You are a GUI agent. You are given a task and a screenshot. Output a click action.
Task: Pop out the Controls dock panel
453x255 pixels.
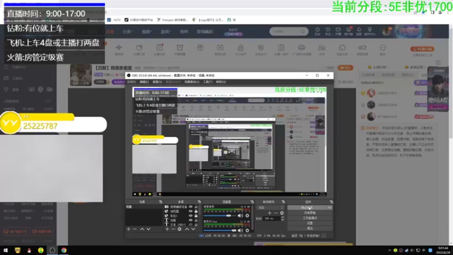pyautogui.click(x=331, y=202)
